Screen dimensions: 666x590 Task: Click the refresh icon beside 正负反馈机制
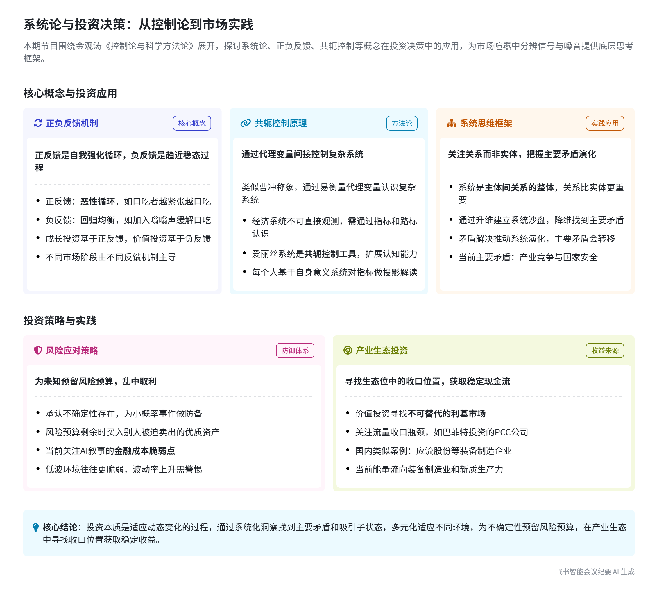click(38, 123)
